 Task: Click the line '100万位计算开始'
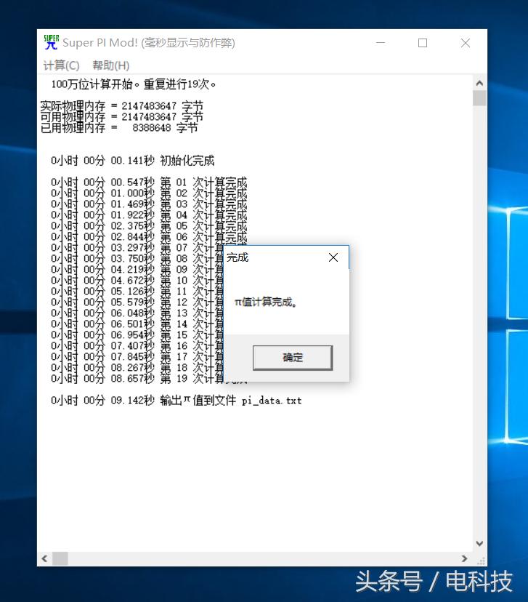coord(134,84)
